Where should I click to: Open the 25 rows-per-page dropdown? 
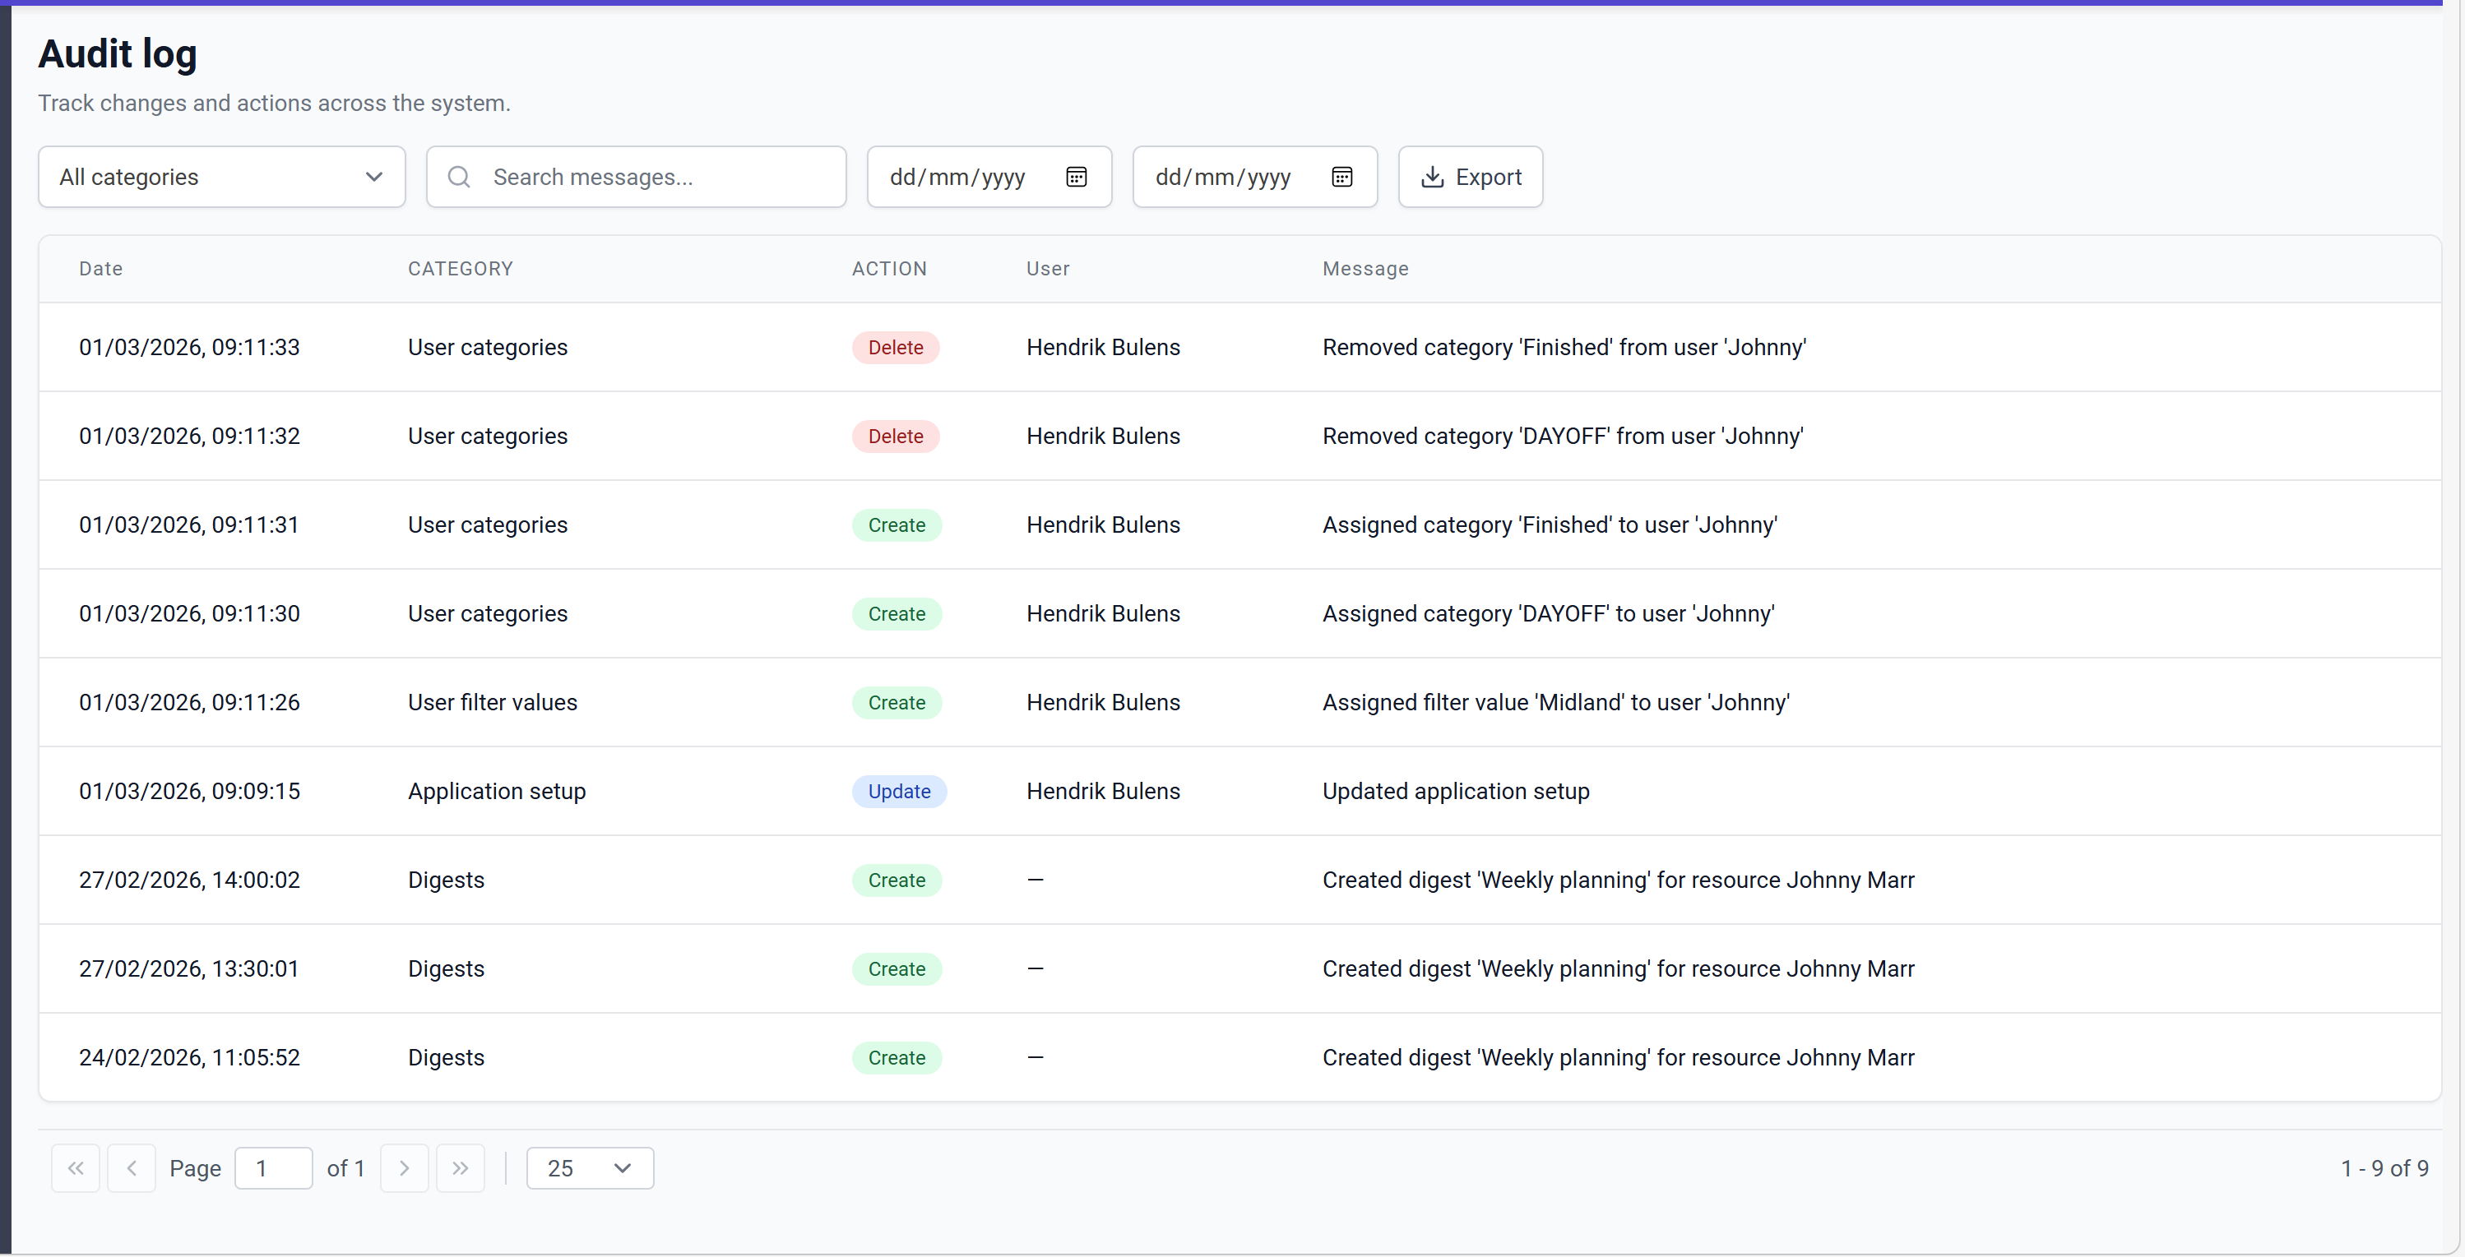(590, 1168)
